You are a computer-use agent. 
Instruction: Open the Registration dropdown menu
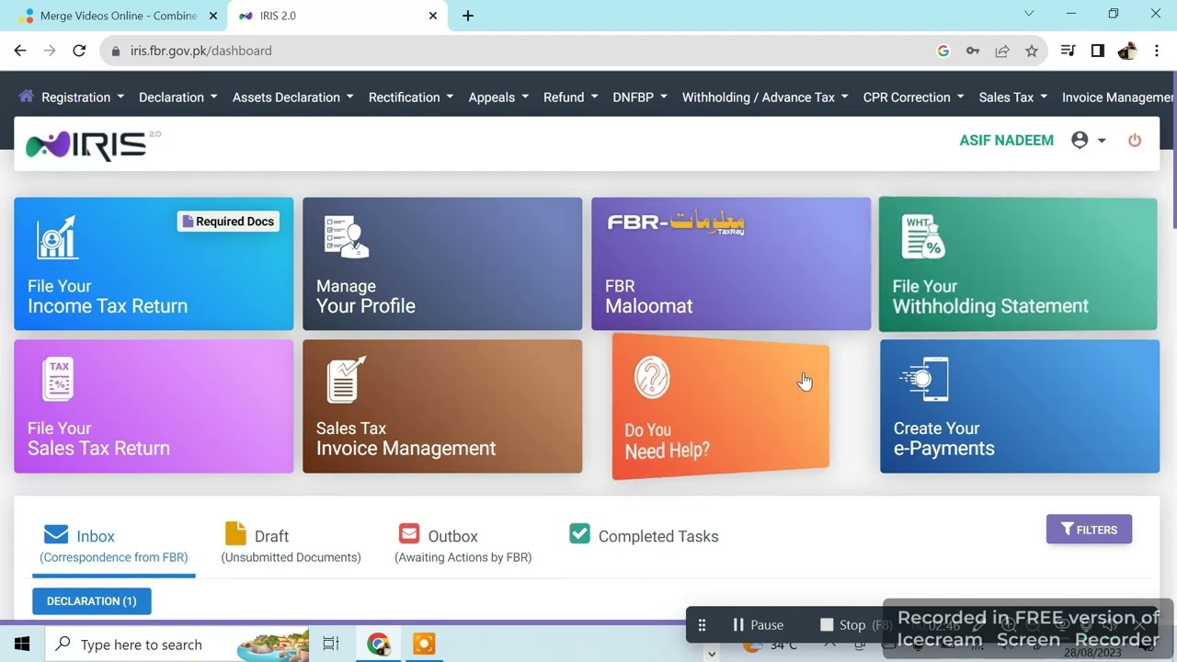pyautogui.click(x=83, y=97)
